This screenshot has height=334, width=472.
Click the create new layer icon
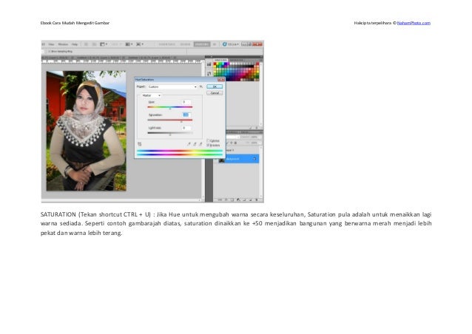tap(251, 200)
